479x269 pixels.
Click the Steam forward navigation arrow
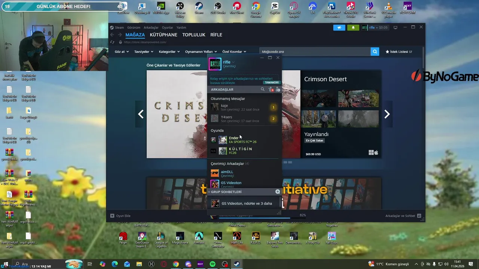coord(119,35)
